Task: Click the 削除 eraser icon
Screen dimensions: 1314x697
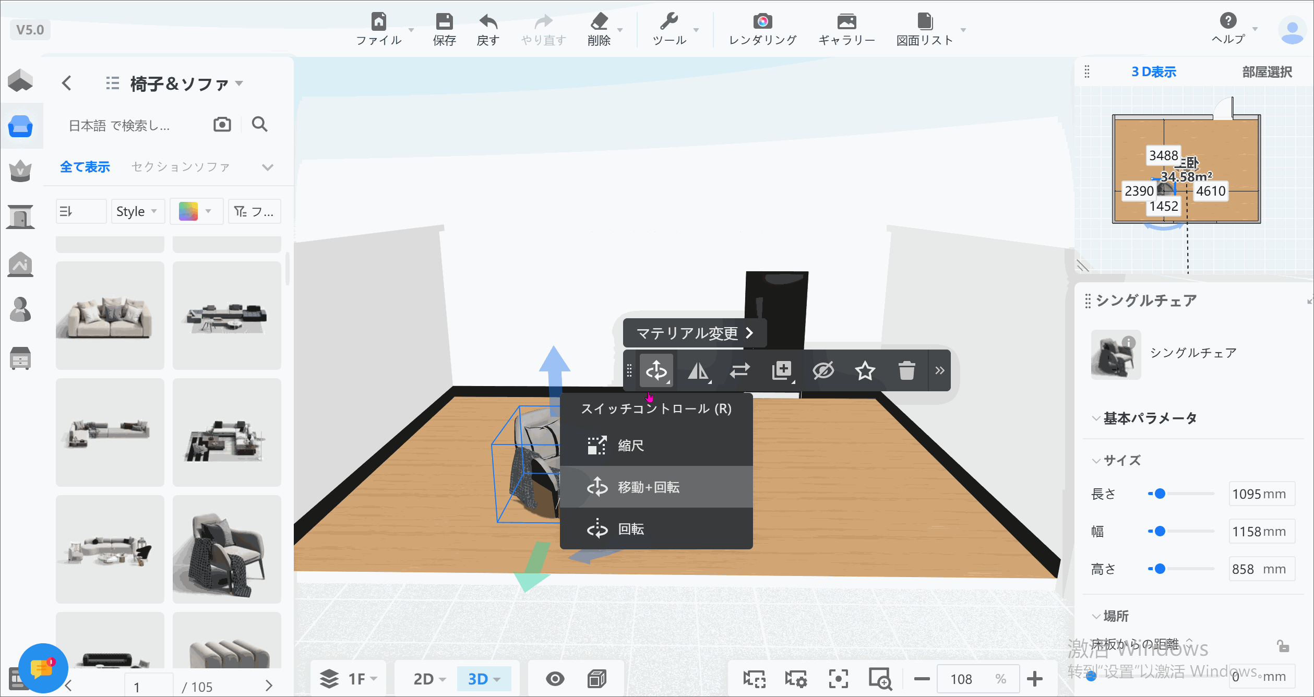Action: click(599, 21)
